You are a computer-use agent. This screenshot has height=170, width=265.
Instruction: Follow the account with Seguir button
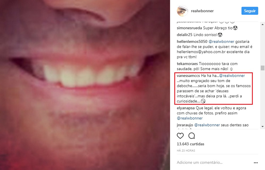(x=250, y=11)
